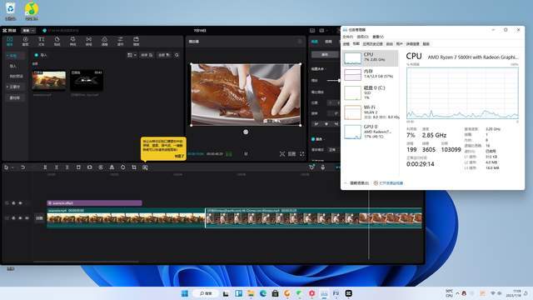Screen dimensions: 533x300
Task: Click the zoom-fit icon in the player controls
Action: click(x=282, y=154)
